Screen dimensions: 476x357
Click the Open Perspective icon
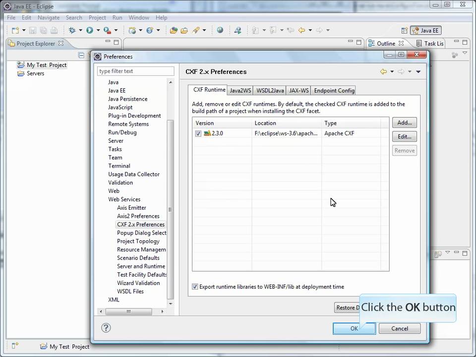click(x=405, y=30)
